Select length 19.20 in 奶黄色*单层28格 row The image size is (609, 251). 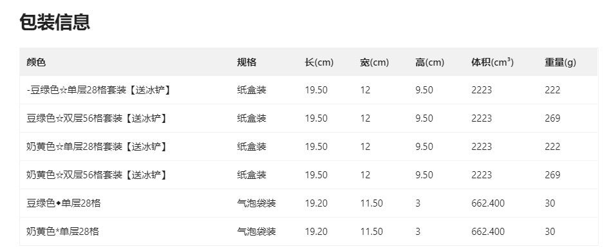coord(316,232)
